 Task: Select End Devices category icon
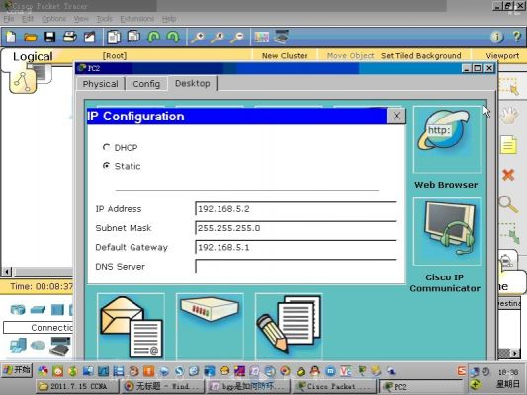[x=18, y=346]
